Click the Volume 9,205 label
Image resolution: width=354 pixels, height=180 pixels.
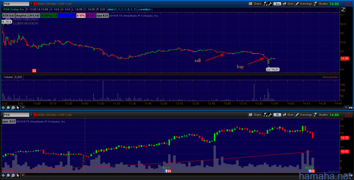click(13, 77)
